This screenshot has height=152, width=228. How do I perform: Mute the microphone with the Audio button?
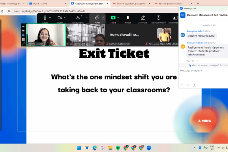pyautogui.click(x=45, y=18)
